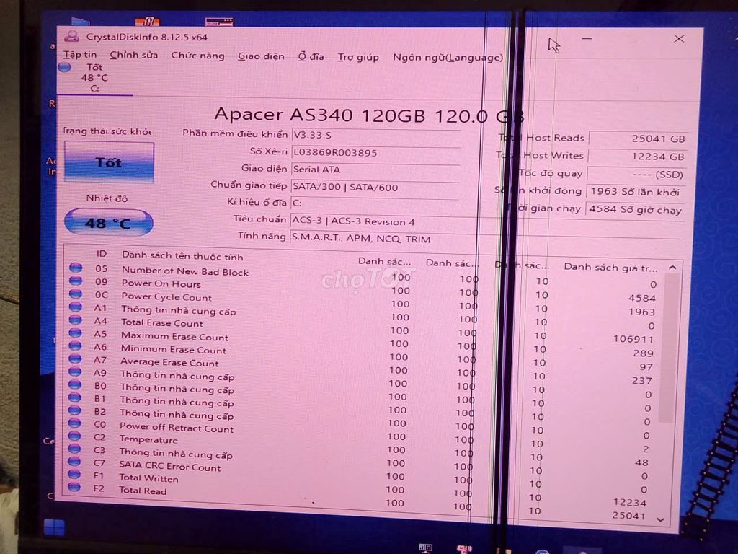Click status icon for the B0 row

[75, 384]
